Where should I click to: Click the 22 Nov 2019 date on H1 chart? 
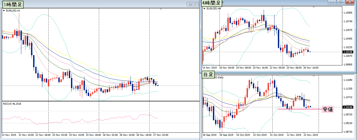pyautogui.click(x=9, y=135)
